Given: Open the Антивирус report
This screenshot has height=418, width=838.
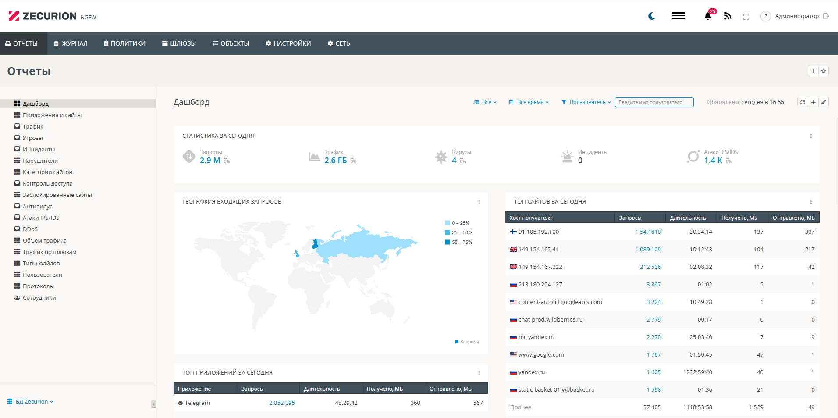Looking at the screenshot, I should point(37,206).
